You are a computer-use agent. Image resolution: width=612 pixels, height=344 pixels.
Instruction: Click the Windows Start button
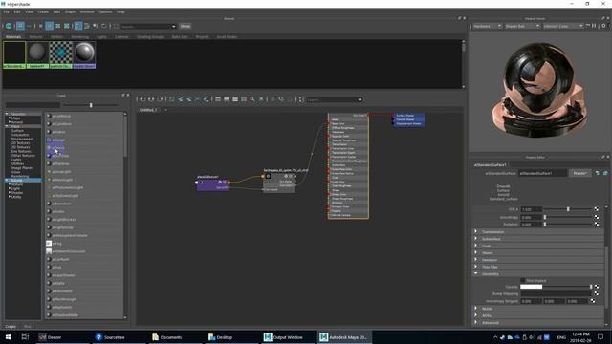pos(8,337)
